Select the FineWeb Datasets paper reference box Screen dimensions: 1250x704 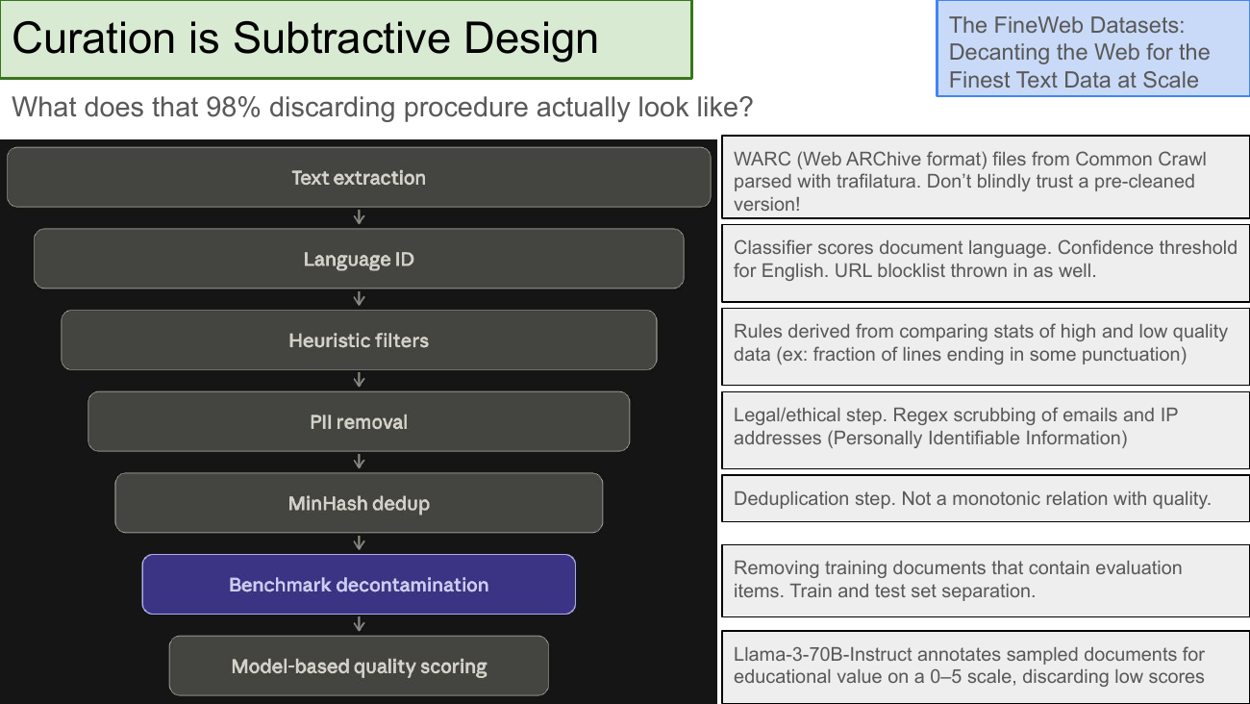click(x=1092, y=49)
